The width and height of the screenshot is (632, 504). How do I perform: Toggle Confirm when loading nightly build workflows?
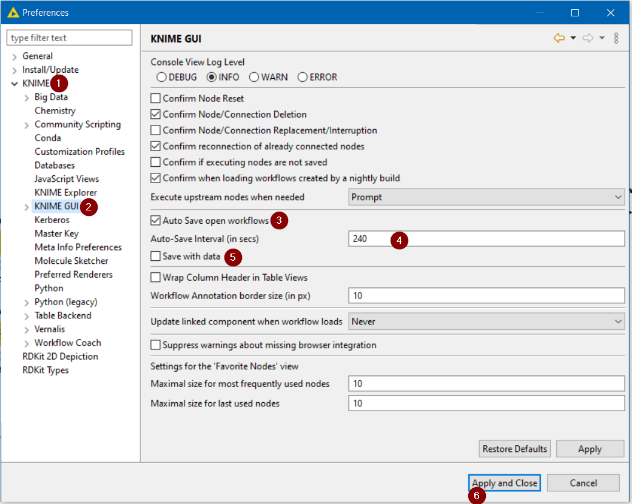pyautogui.click(x=156, y=178)
